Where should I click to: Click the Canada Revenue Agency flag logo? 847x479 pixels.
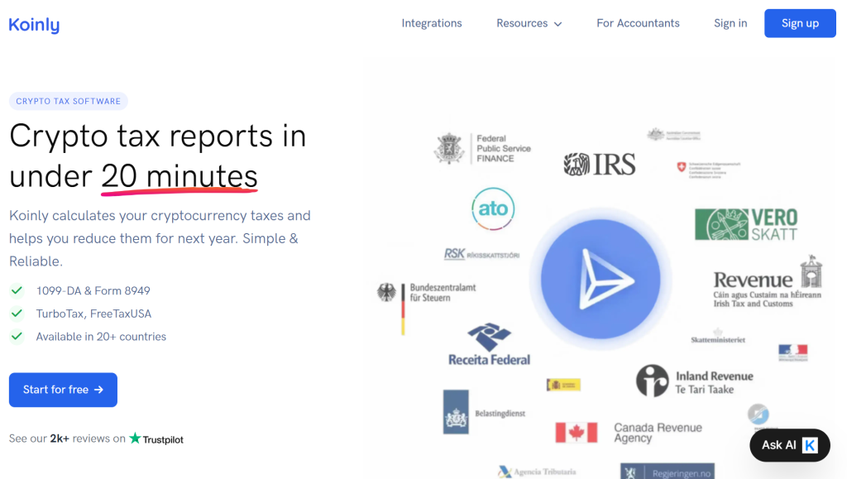coord(577,433)
